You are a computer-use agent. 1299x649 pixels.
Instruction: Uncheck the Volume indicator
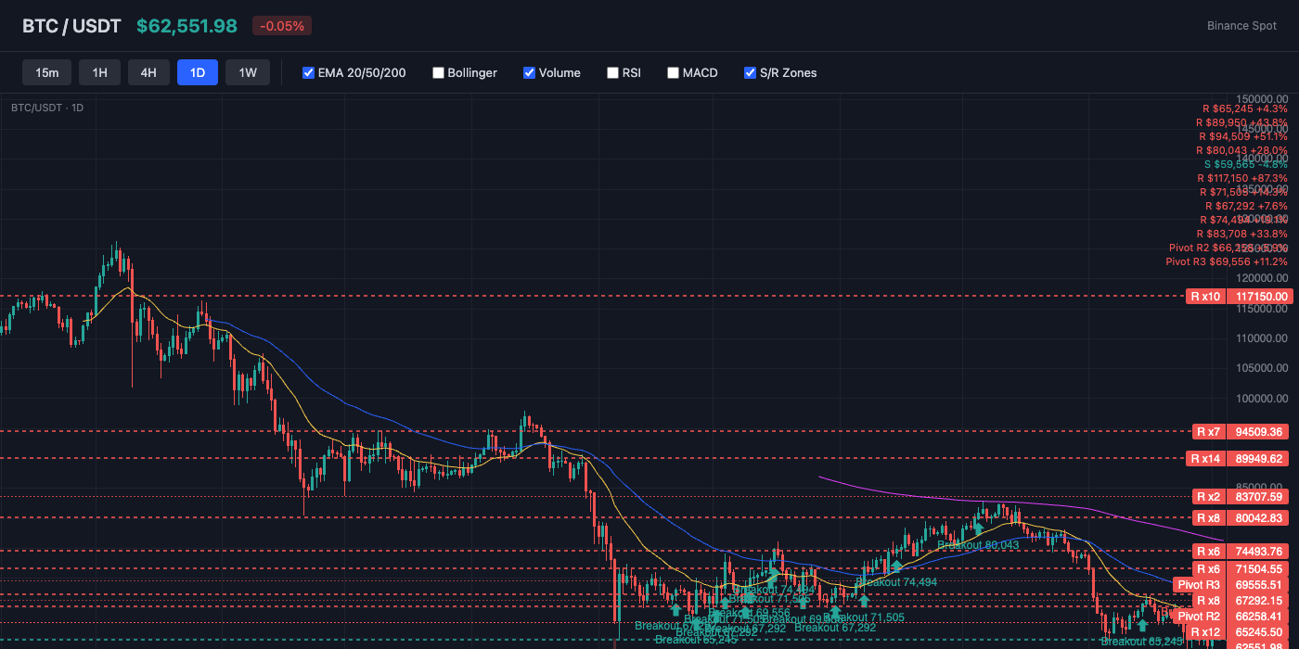point(529,72)
